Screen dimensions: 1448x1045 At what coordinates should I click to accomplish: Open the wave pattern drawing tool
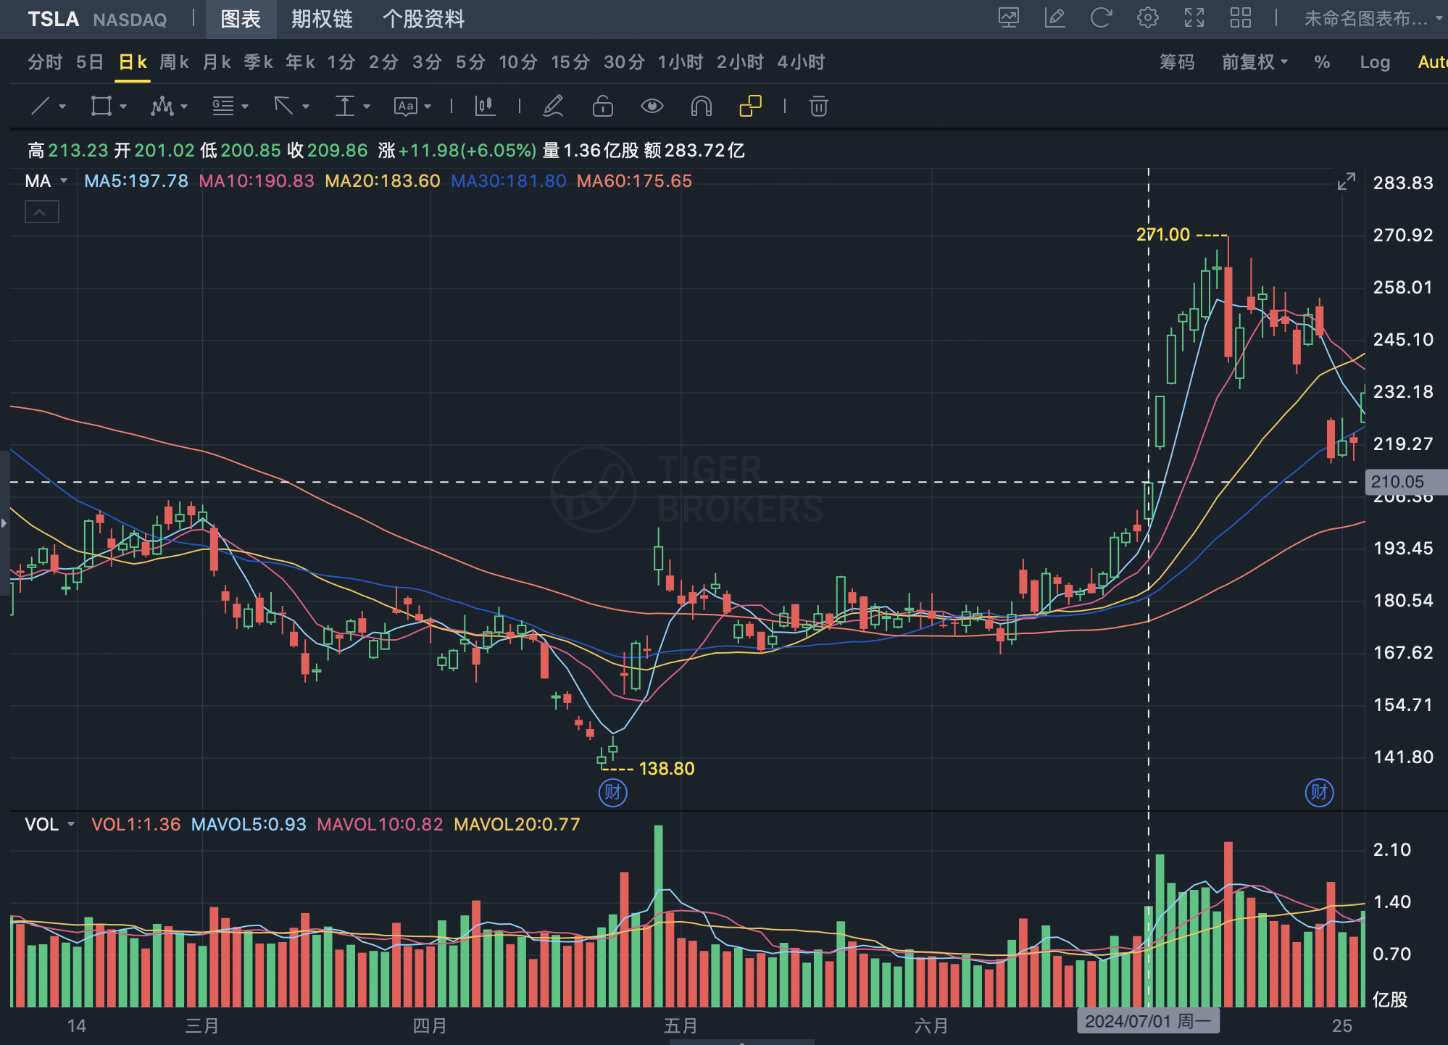click(162, 107)
